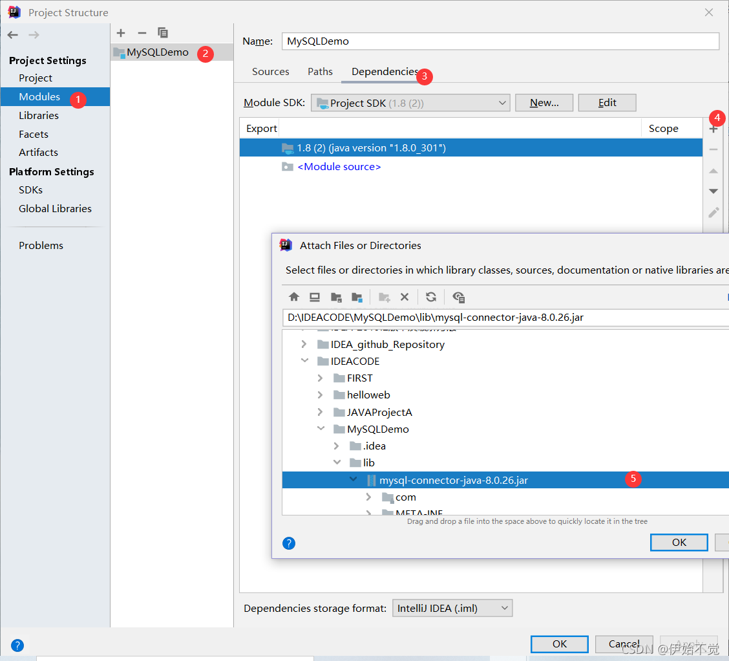Screen dimensions: 729x661
Task: Click the file path field
Action: pos(505,318)
